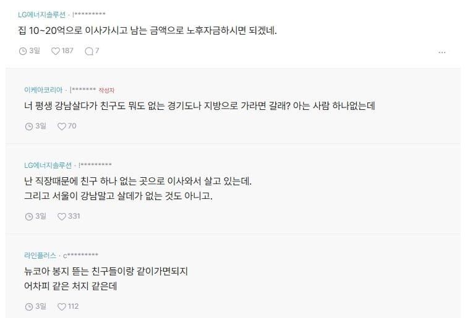Click the clock icon on the 라인플러스 reply
The image size is (465, 318).
29,306
